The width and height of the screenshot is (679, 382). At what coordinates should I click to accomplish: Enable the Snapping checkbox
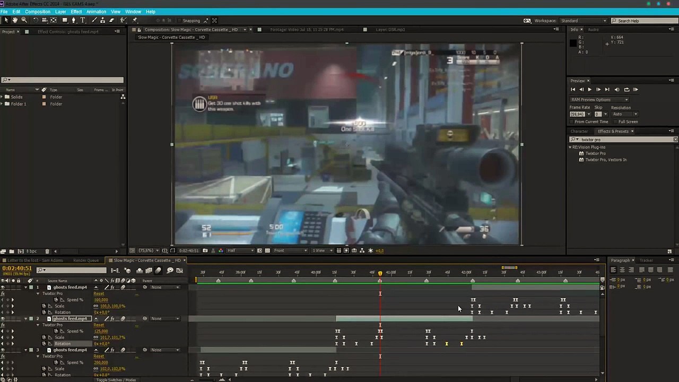click(178, 21)
